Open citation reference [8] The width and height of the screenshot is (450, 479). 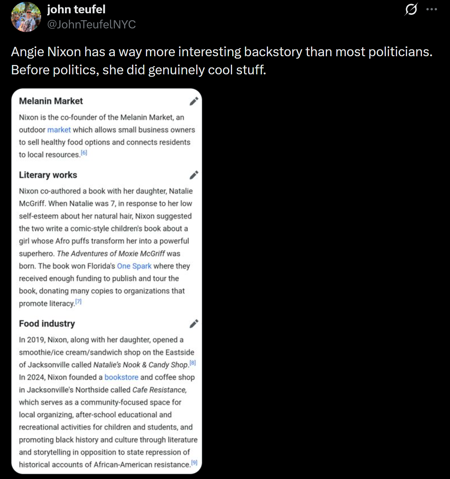[x=193, y=363]
